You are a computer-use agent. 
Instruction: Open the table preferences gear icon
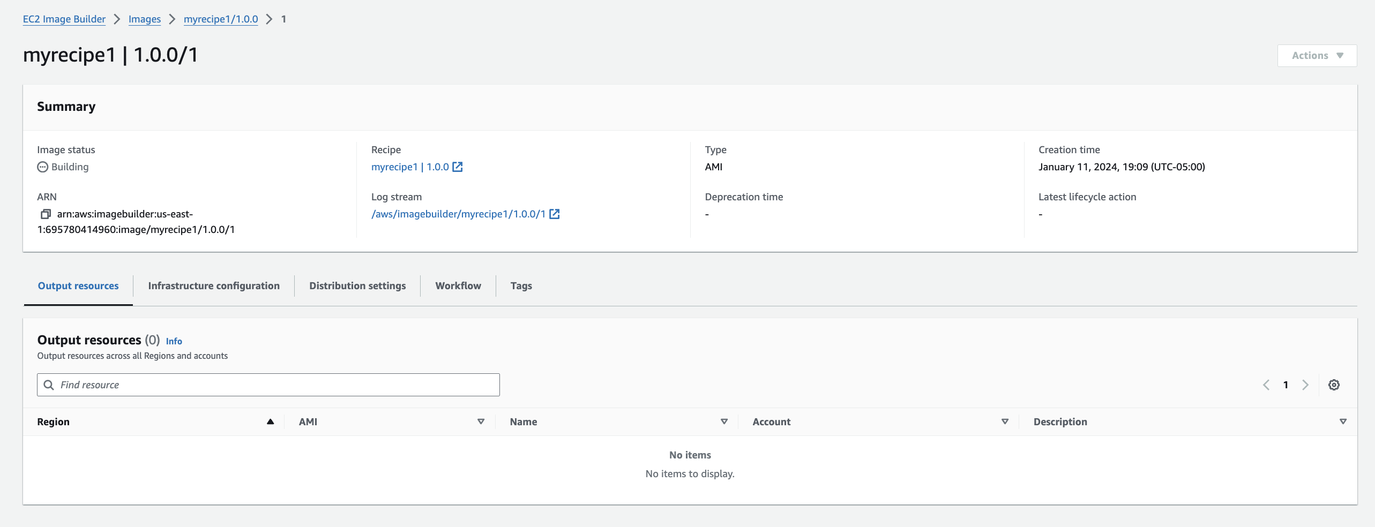pos(1334,385)
